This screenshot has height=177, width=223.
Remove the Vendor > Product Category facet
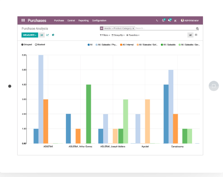133,28
